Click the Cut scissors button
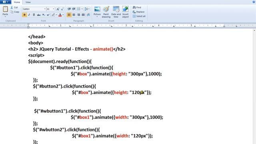 coord(14,7)
